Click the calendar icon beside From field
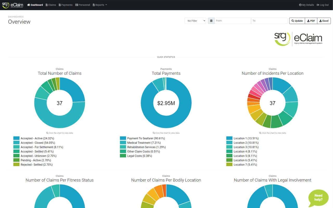 point(211,21)
